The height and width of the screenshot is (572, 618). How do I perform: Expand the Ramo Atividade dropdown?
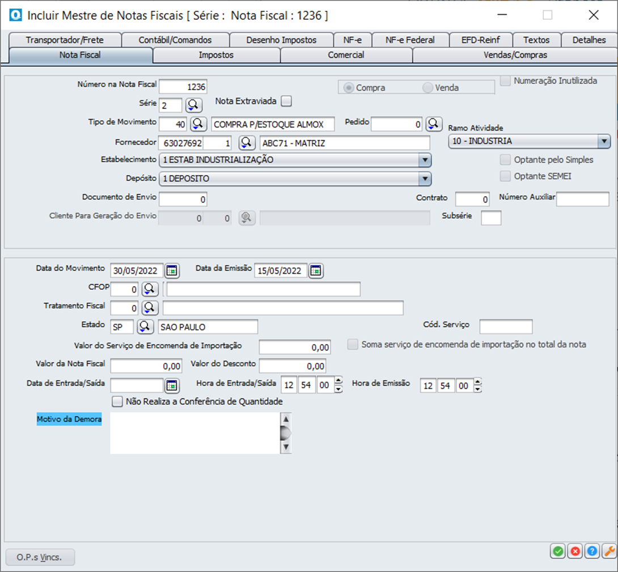[604, 141]
